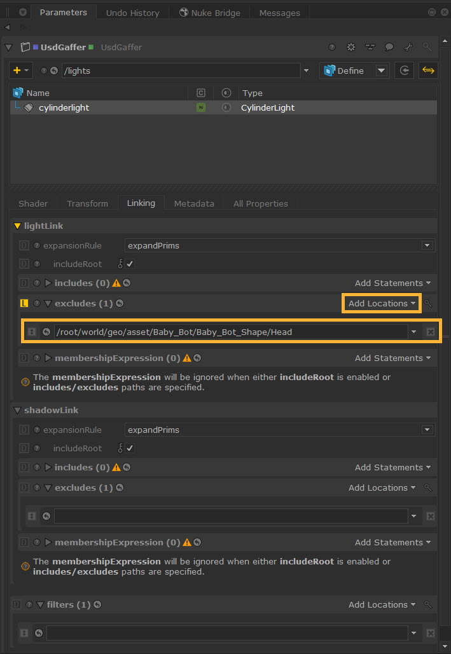The height and width of the screenshot is (654, 451).
Task: Toggle includeRoot checkbox under shadowLink
Action: (x=130, y=448)
